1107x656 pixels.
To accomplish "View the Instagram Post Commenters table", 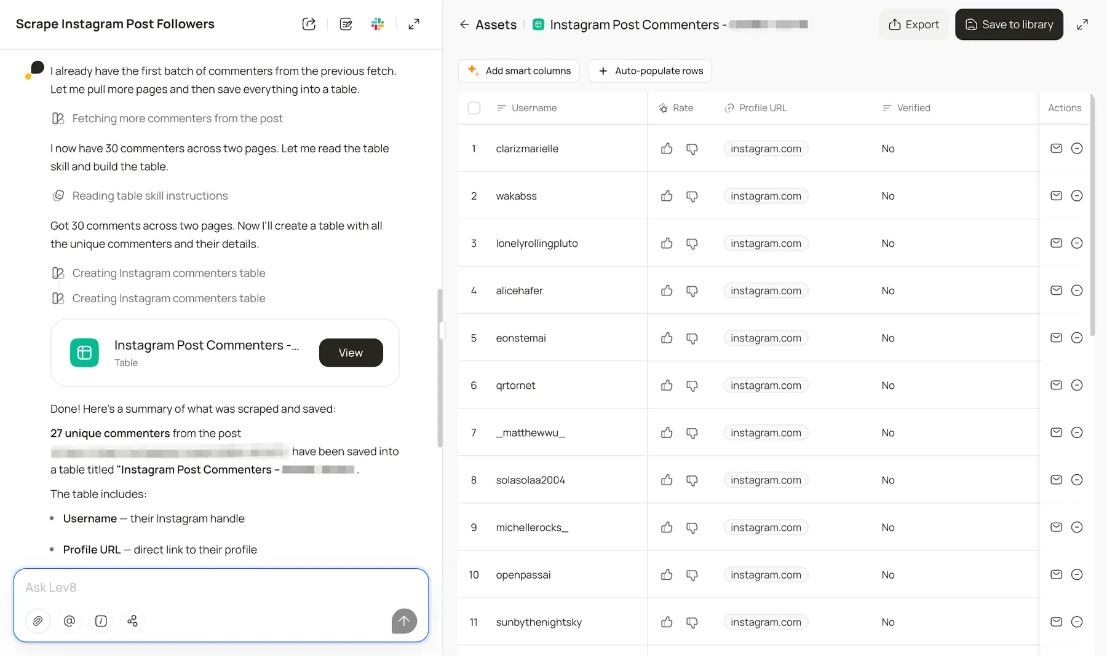I will (x=351, y=353).
